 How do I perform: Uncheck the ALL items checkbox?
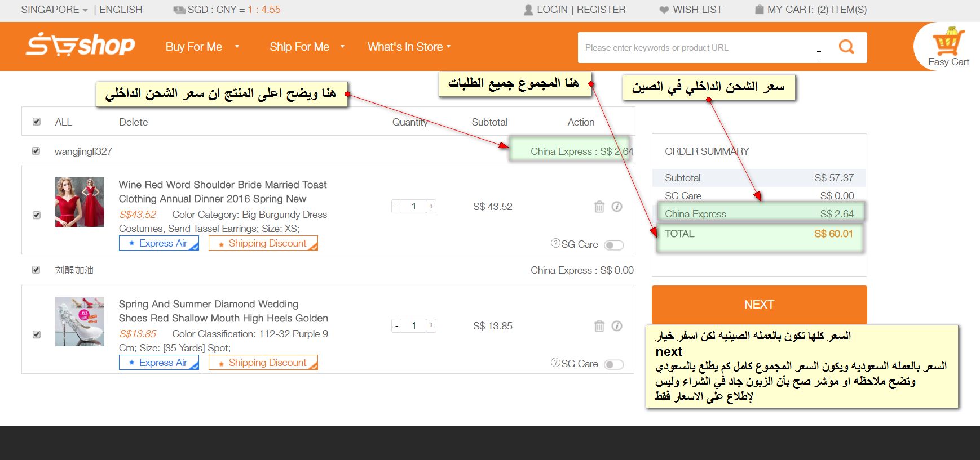[x=37, y=122]
